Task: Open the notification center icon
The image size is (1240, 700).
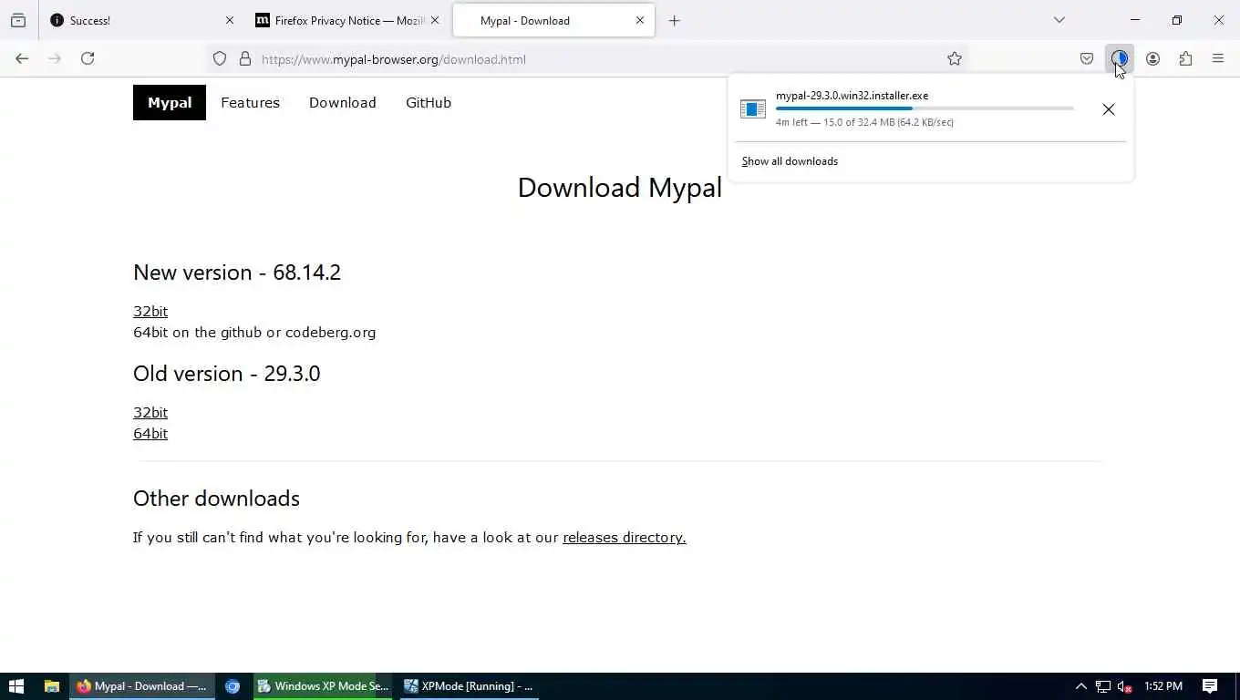Action: click(1210, 686)
